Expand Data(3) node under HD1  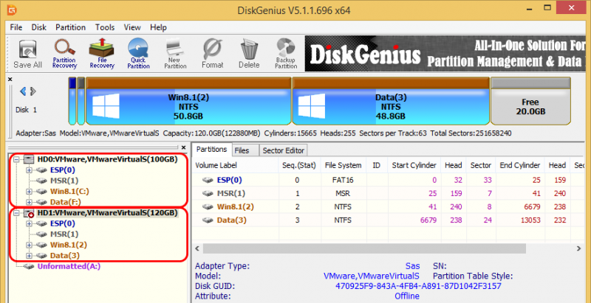click(x=29, y=256)
